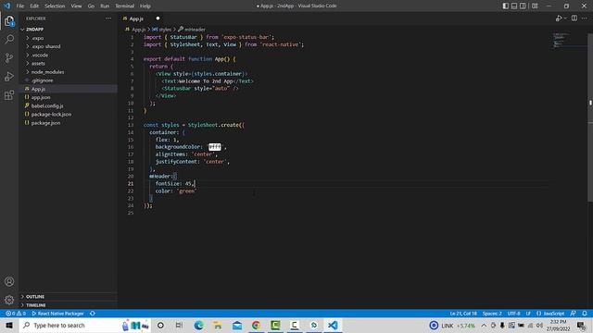Click the errors and warnings status indicator

pos(16,314)
